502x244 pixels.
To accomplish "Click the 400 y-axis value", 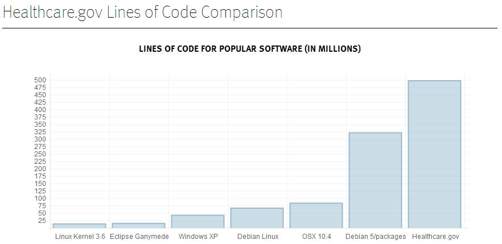I will (40, 110).
